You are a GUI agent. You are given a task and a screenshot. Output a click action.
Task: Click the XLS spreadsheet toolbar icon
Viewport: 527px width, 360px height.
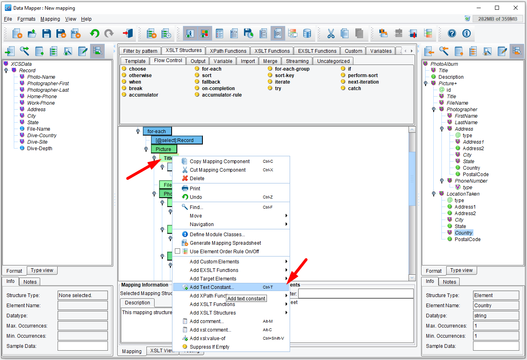(76, 33)
